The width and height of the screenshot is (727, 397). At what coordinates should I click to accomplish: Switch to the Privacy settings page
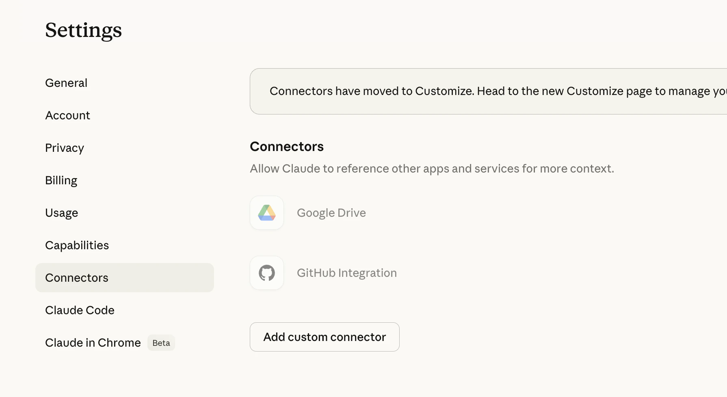pyautogui.click(x=65, y=148)
